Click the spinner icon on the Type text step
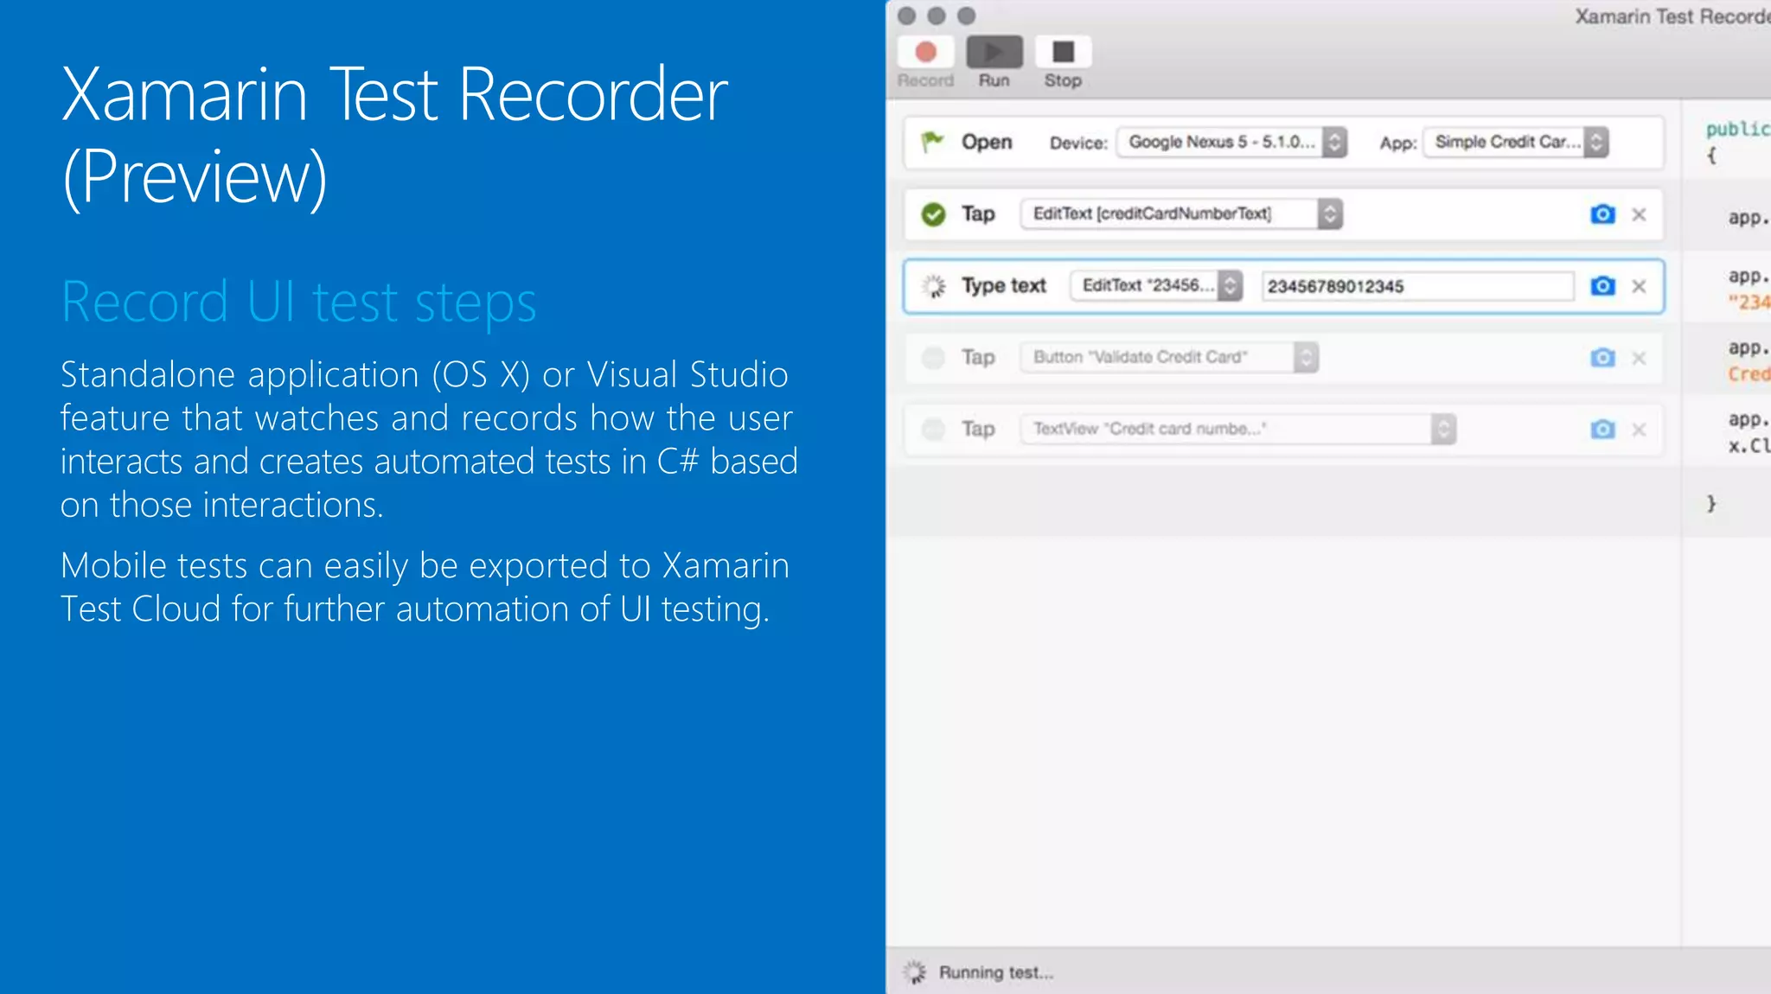The height and width of the screenshot is (994, 1771). coord(933,286)
